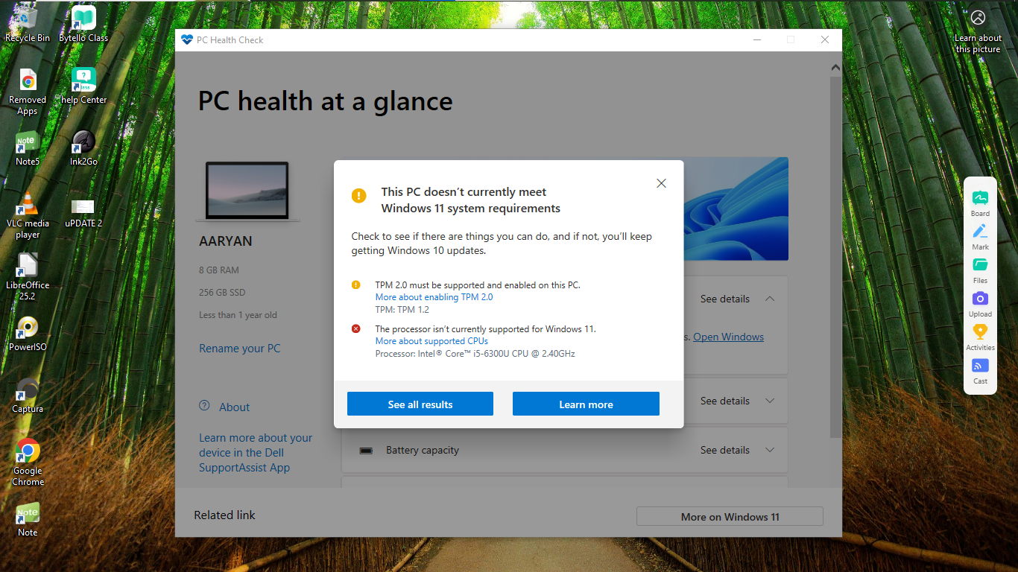
Task: Minimize the PC Health Check window
Action: 756,40
